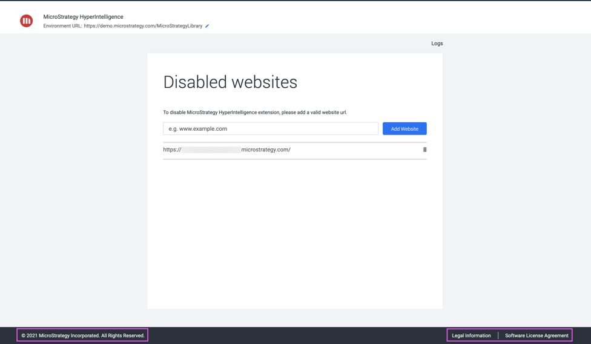This screenshot has height=344, width=591.
Task: Click the demo.microstrategy.com environment URL address
Action: 143,26
